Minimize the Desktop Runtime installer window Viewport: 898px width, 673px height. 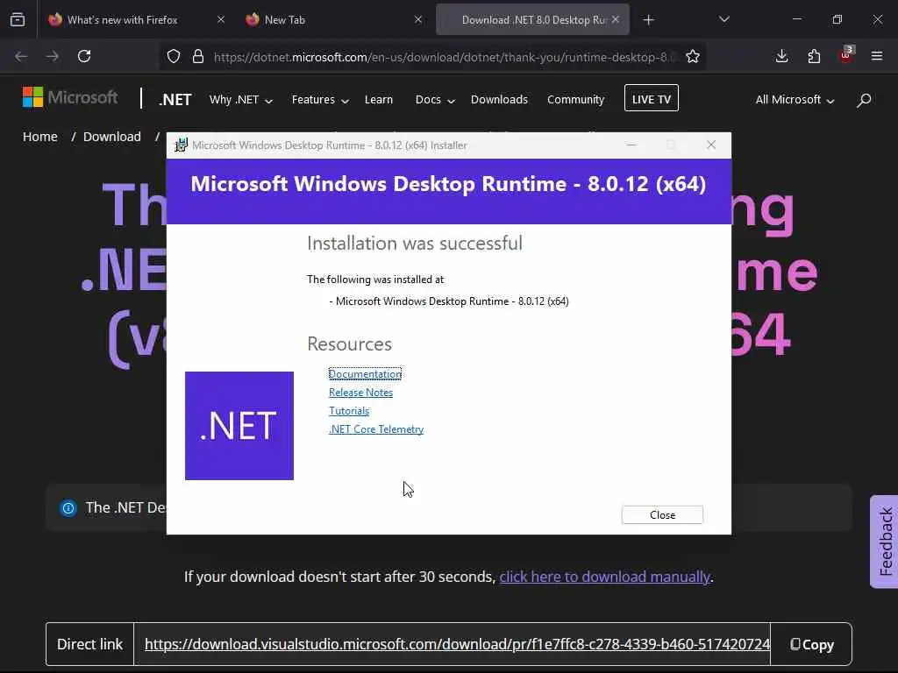631,145
